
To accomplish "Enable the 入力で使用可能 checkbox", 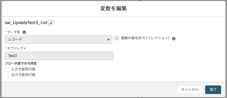I will pos(7,69).
